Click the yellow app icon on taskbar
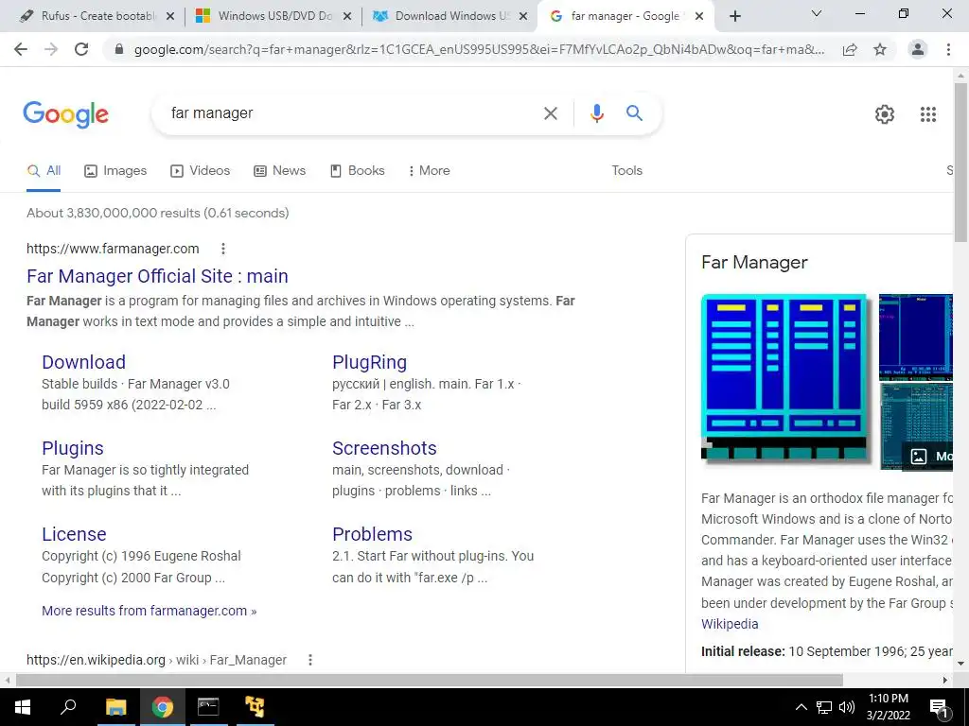The width and height of the screenshot is (969, 726). pos(255,707)
